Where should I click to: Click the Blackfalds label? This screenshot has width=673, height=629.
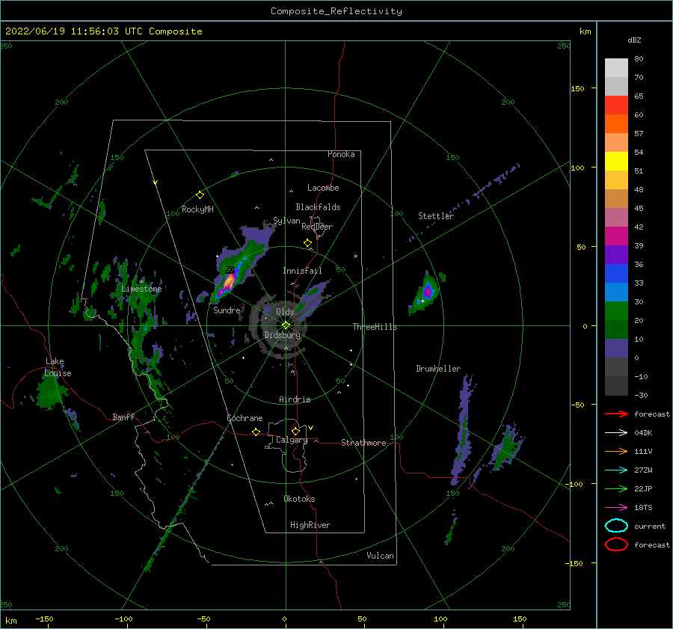[x=318, y=207]
